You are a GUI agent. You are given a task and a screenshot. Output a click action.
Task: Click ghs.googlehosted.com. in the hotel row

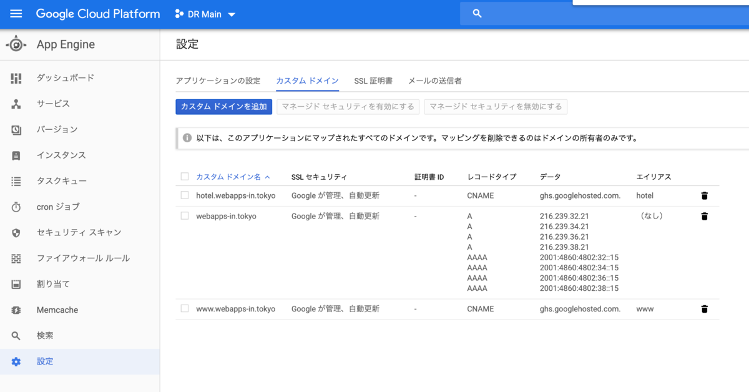point(580,195)
